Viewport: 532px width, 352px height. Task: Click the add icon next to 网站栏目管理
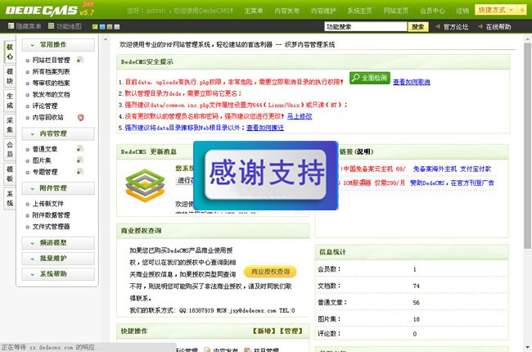(79, 60)
